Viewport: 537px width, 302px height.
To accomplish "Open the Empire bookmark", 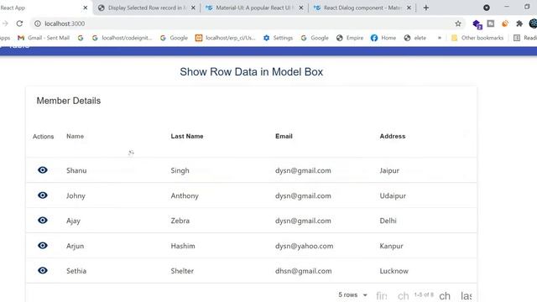I will (350, 38).
